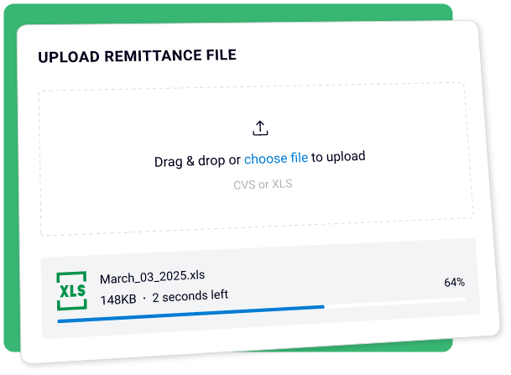Click the 64% upload percentage
Screen dimensions: 511x375
point(454,282)
